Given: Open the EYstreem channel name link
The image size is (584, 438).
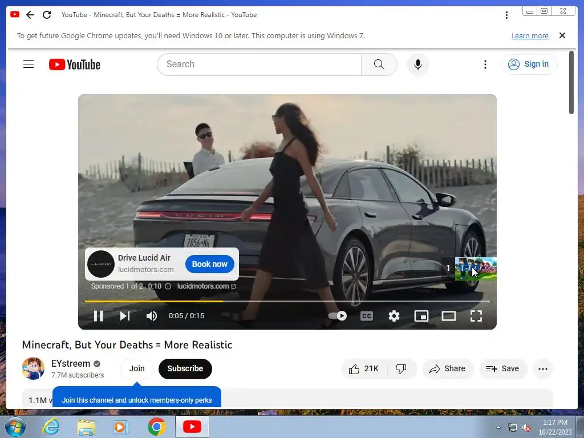Looking at the screenshot, I should point(71,363).
